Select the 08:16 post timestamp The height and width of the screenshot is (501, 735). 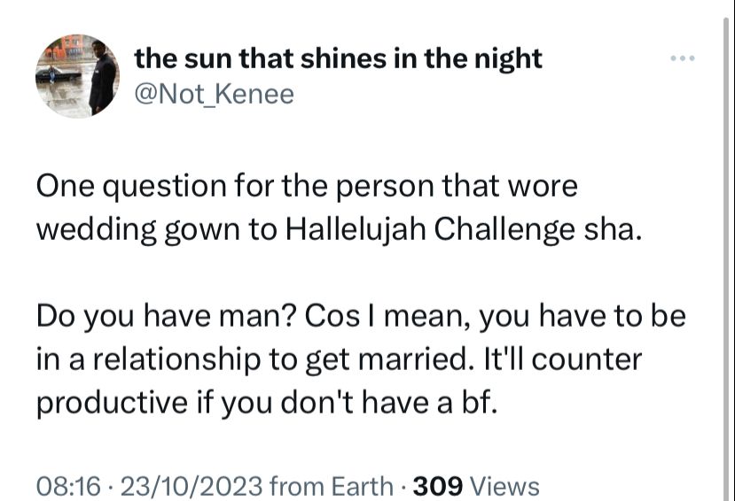point(68,487)
